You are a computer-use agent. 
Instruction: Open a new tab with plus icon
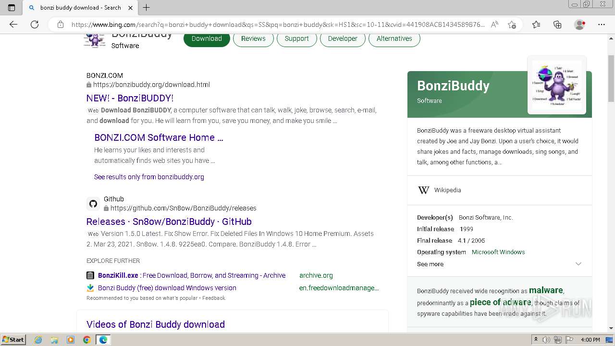tap(147, 7)
